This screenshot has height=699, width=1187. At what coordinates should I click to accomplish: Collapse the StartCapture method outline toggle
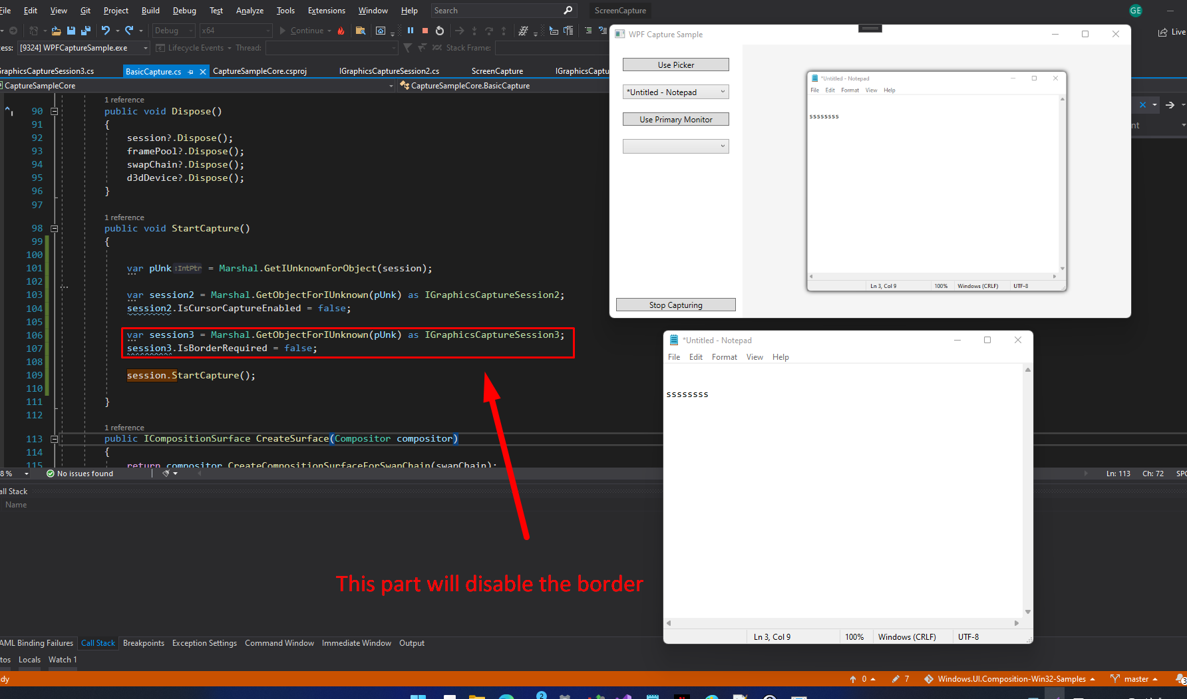[55, 229]
